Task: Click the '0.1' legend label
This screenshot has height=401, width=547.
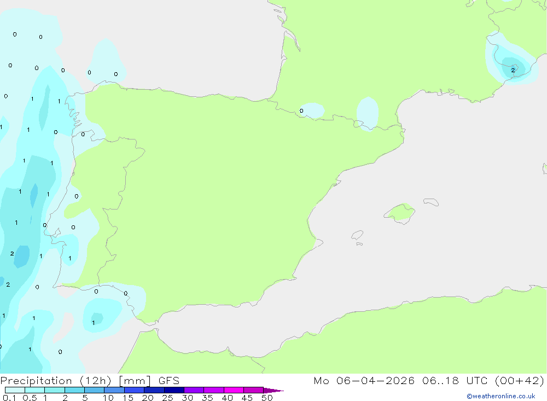Action: 9,398
